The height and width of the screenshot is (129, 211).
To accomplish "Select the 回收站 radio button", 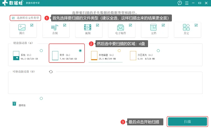I will coord(41,98).
